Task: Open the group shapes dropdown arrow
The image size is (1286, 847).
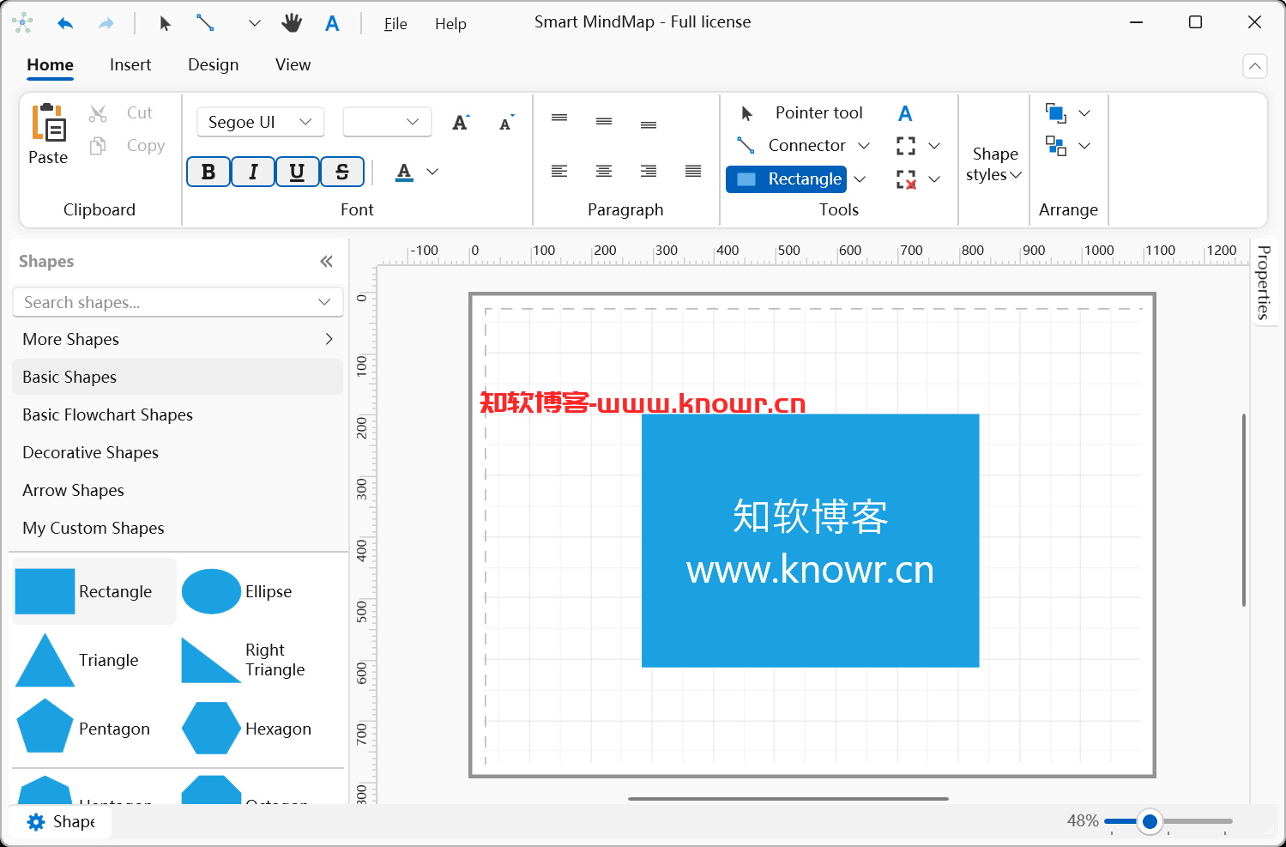Action: tap(1084, 146)
